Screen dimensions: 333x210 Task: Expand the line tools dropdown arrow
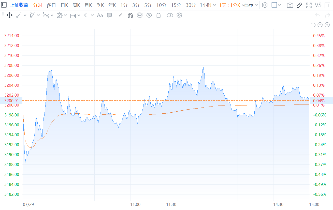coord(25,16)
